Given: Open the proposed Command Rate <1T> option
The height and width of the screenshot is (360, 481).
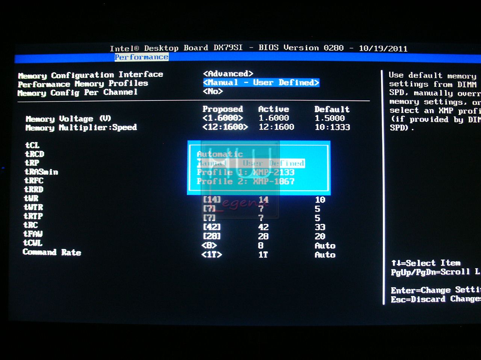Looking at the screenshot, I should [x=212, y=254].
